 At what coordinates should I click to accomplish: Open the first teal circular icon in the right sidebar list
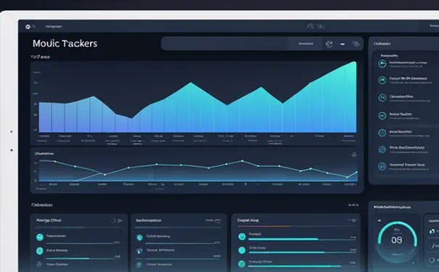pos(382,64)
